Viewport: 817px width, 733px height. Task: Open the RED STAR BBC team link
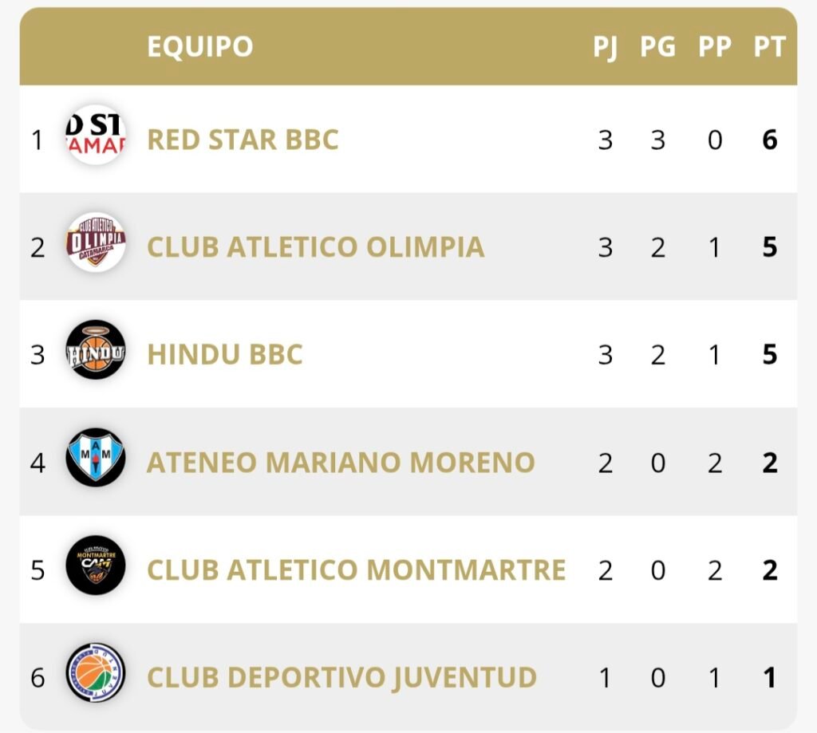(243, 140)
